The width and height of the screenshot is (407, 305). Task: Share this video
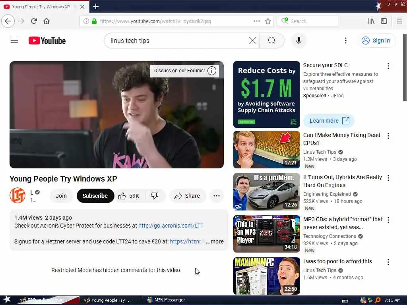tap(187, 196)
